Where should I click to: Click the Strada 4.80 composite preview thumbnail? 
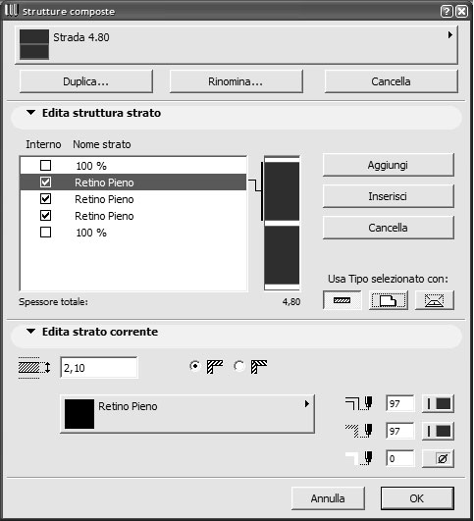click(34, 44)
